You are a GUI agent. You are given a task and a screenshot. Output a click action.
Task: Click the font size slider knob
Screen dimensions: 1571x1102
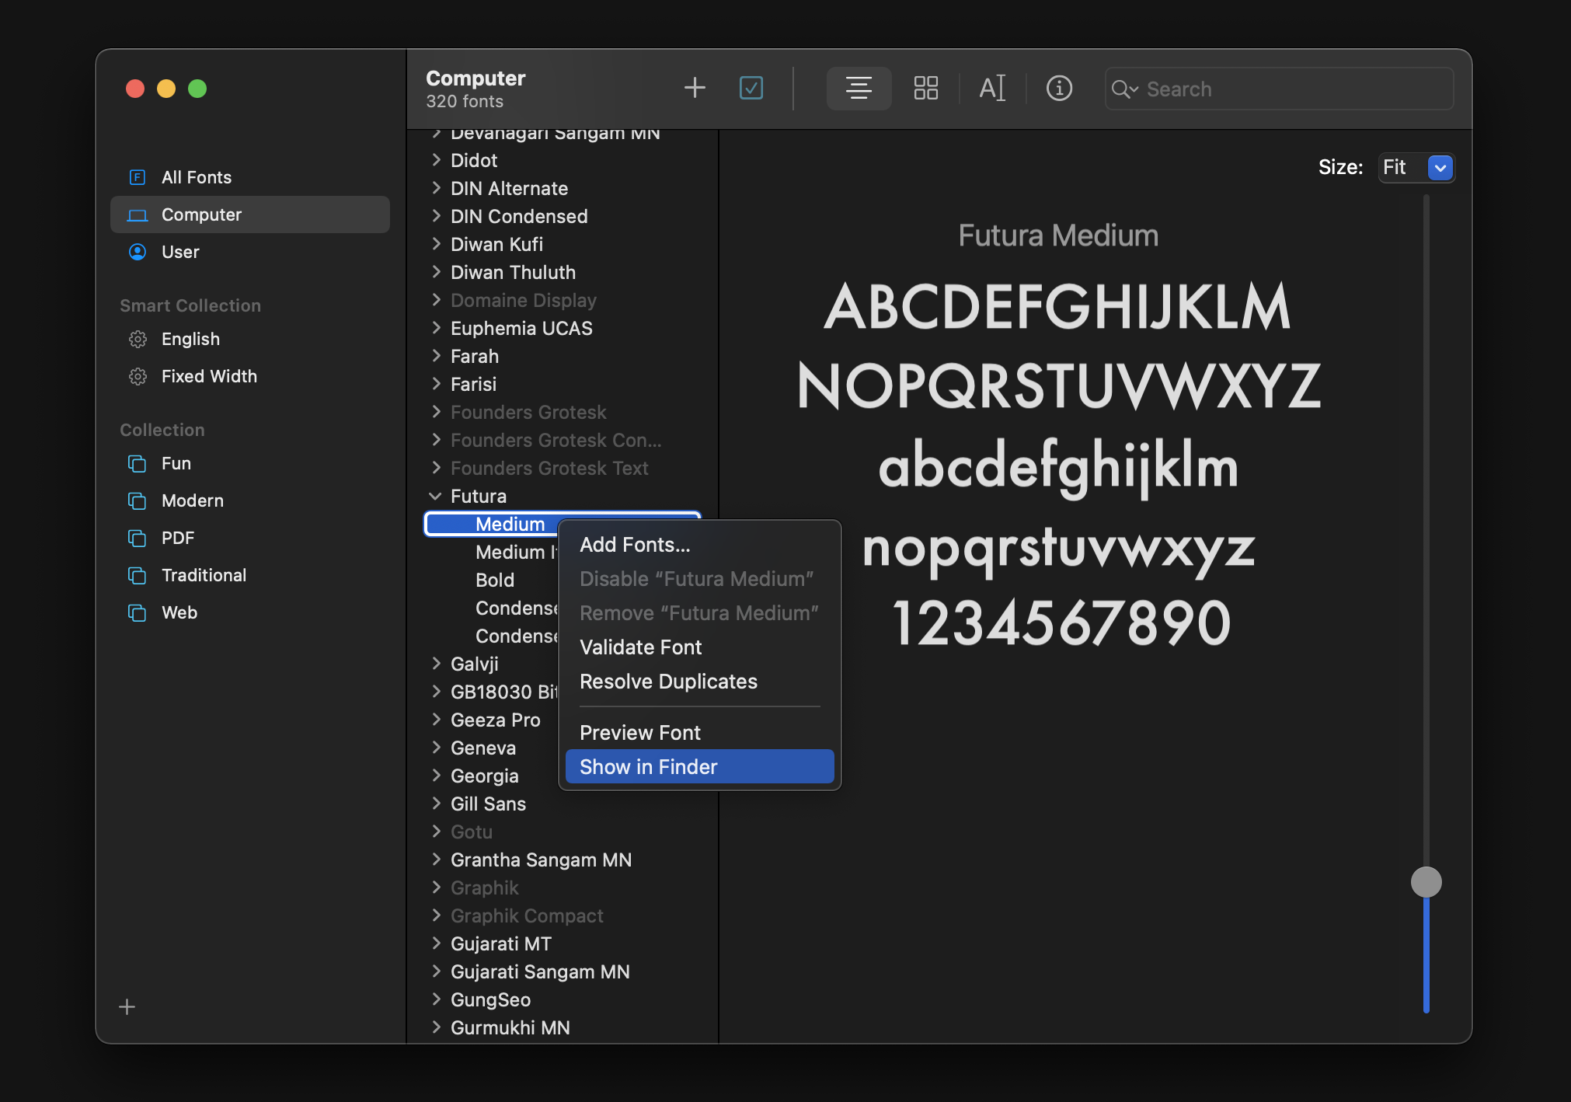pos(1426,882)
